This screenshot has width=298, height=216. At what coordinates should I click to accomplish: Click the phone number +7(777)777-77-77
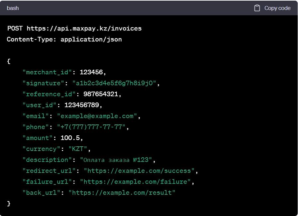coord(91,127)
